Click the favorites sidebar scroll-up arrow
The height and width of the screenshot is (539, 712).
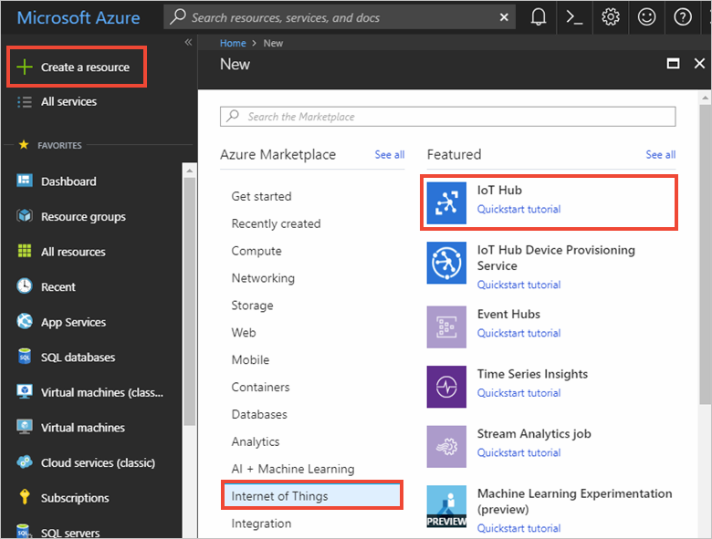pyautogui.click(x=189, y=171)
